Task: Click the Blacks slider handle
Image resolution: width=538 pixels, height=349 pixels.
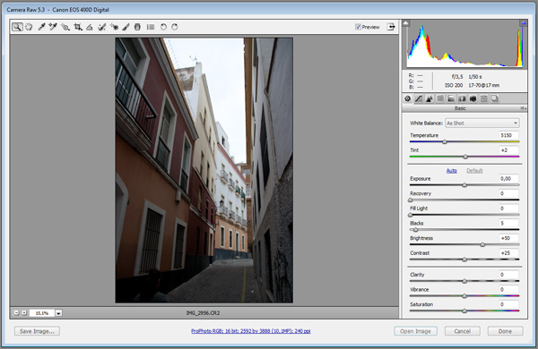Action: point(415,230)
